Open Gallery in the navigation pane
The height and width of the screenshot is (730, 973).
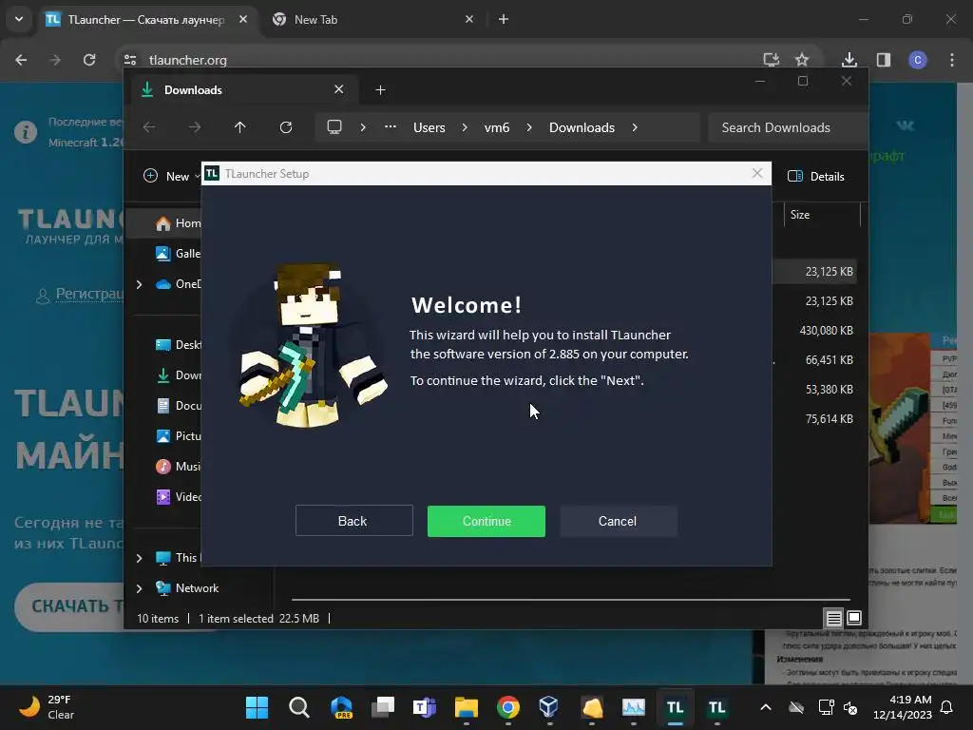178,253
